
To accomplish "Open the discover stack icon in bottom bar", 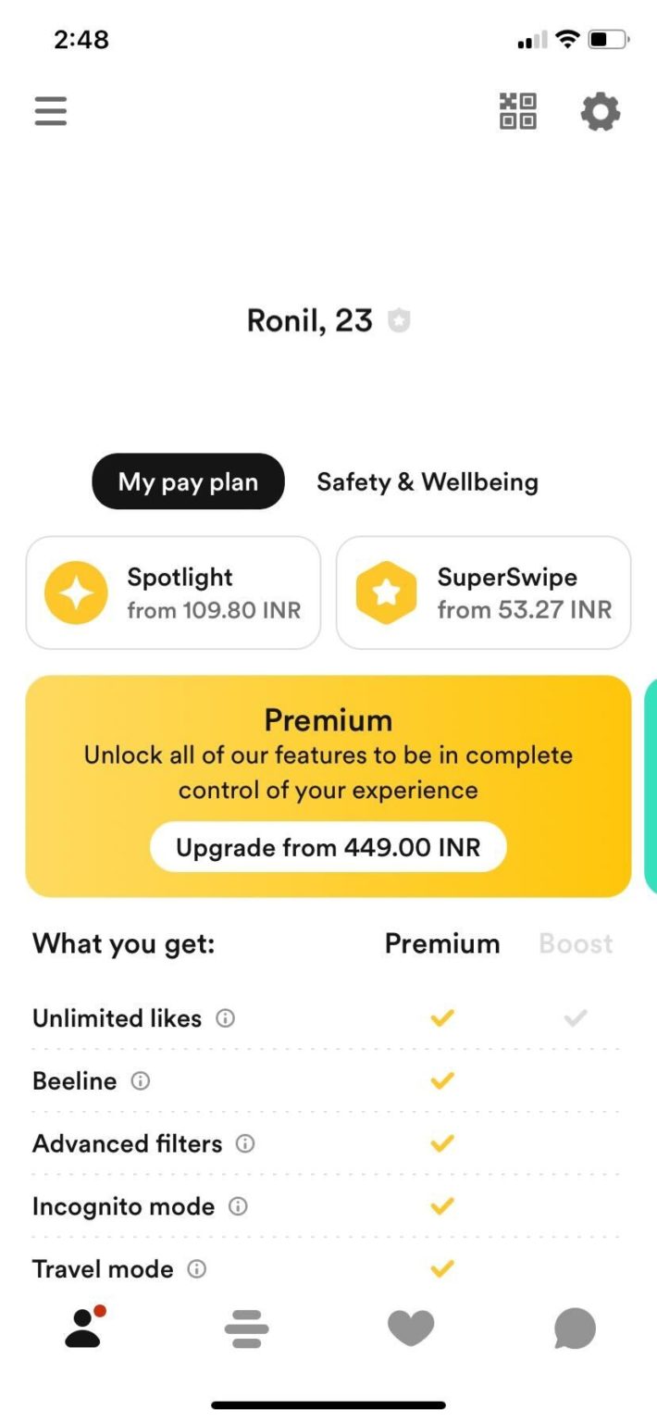I will pyautogui.click(x=246, y=1328).
